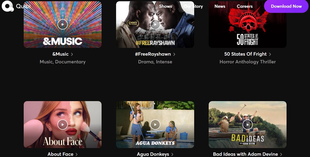The width and height of the screenshot is (310, 157).
Task: Click the Music, Documentary genre text
Action: pyautogui.click(x=63, y=62)
